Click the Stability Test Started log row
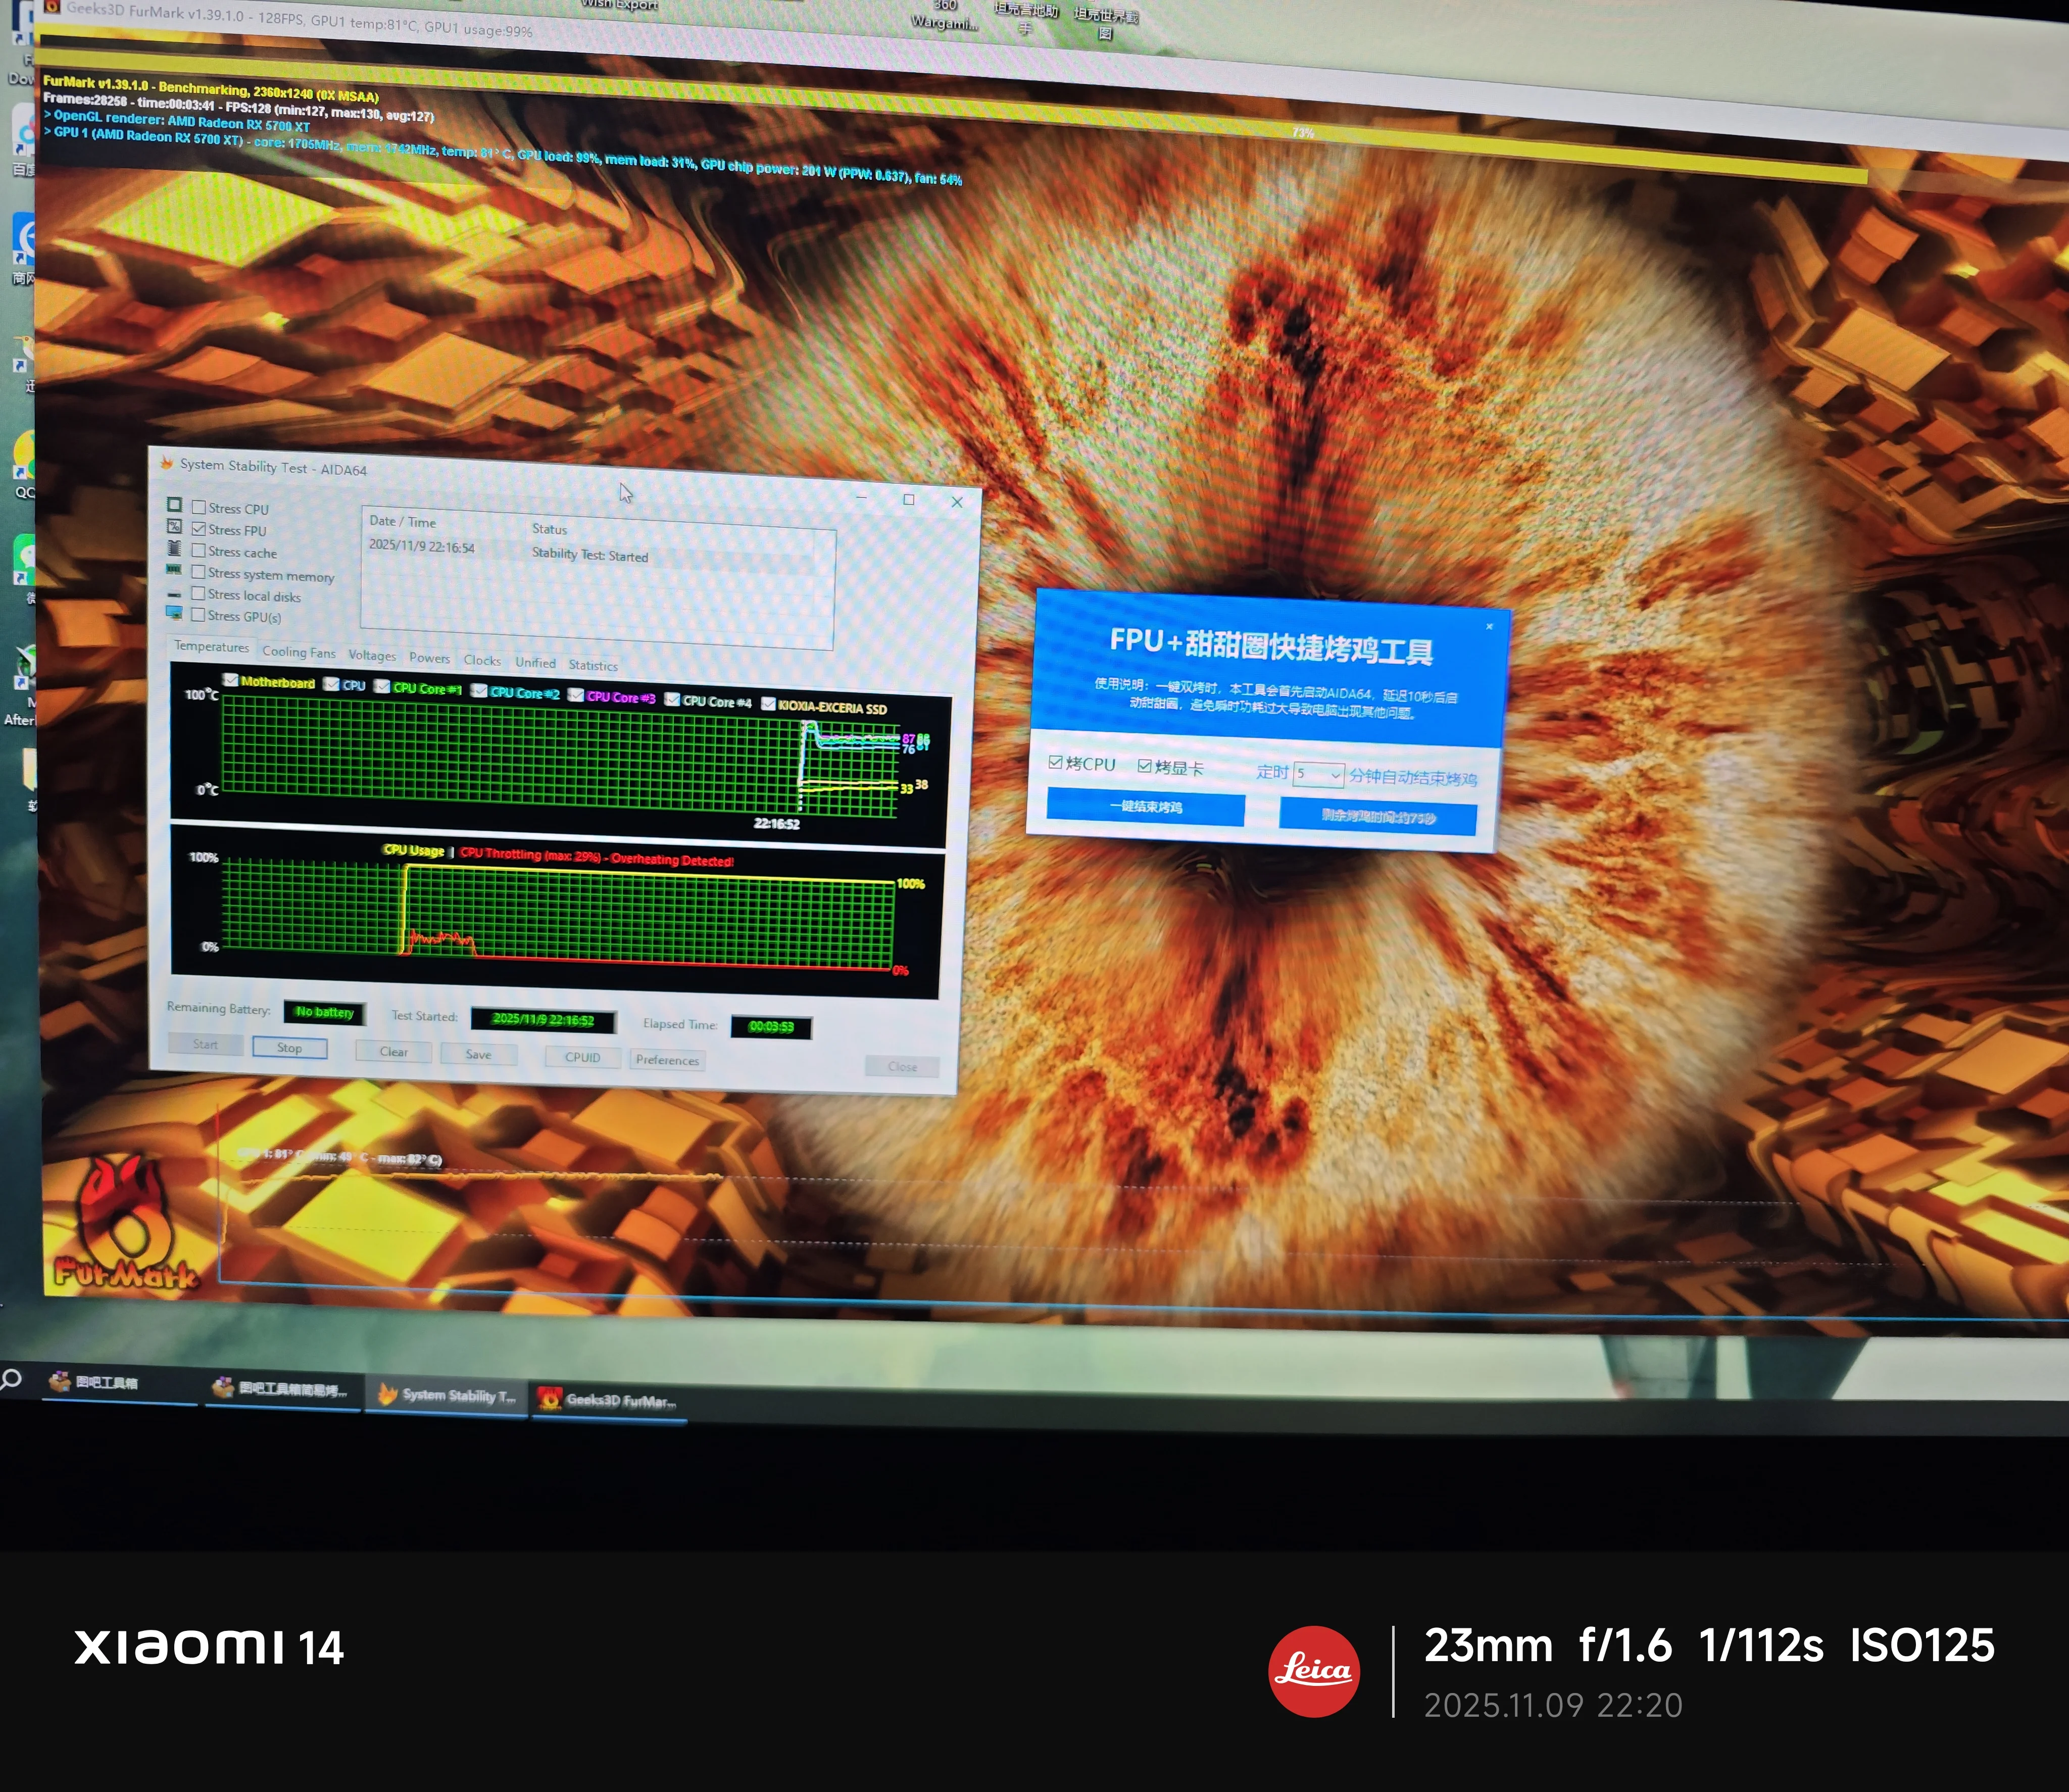The width and height of the screenshot is (2069, 1792). pos(590,555)
